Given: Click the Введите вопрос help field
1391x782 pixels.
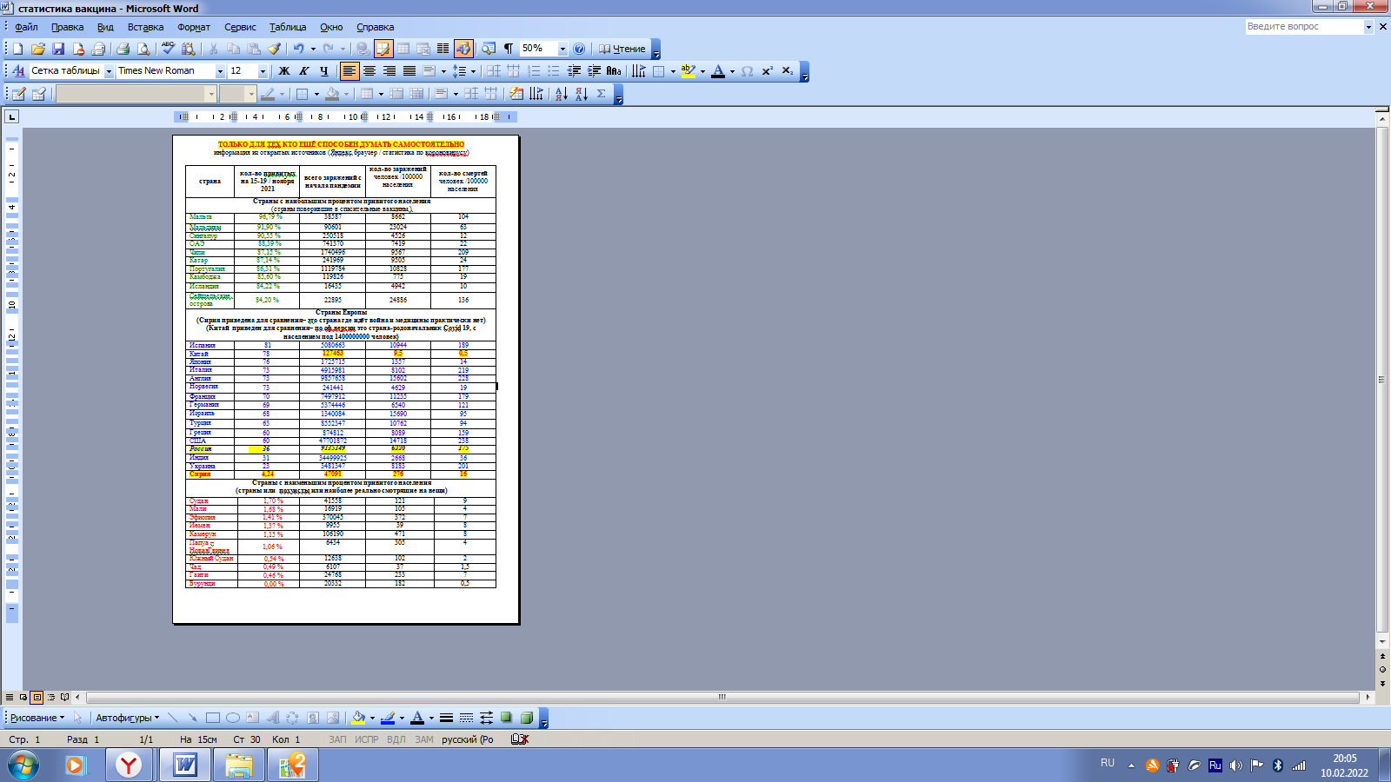Looking at the screenshot, I should 1302,27.
